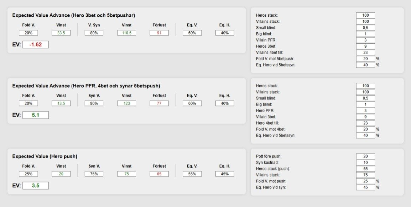
Task: Select Heros 3bet input field
Action: 365,46
